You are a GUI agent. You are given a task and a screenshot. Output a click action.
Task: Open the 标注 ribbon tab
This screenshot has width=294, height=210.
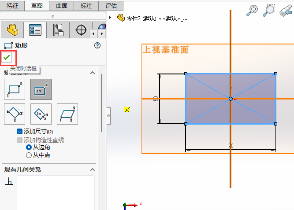86,6
